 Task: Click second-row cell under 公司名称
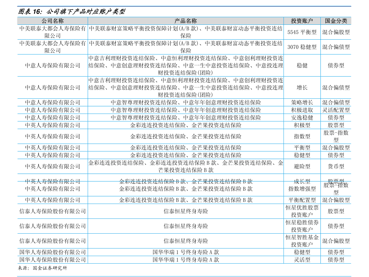point(52,47)
